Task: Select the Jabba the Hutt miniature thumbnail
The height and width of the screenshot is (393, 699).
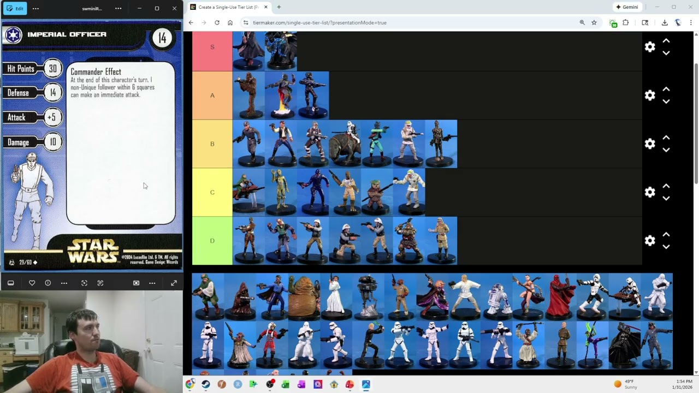Action: pos(304,297)
